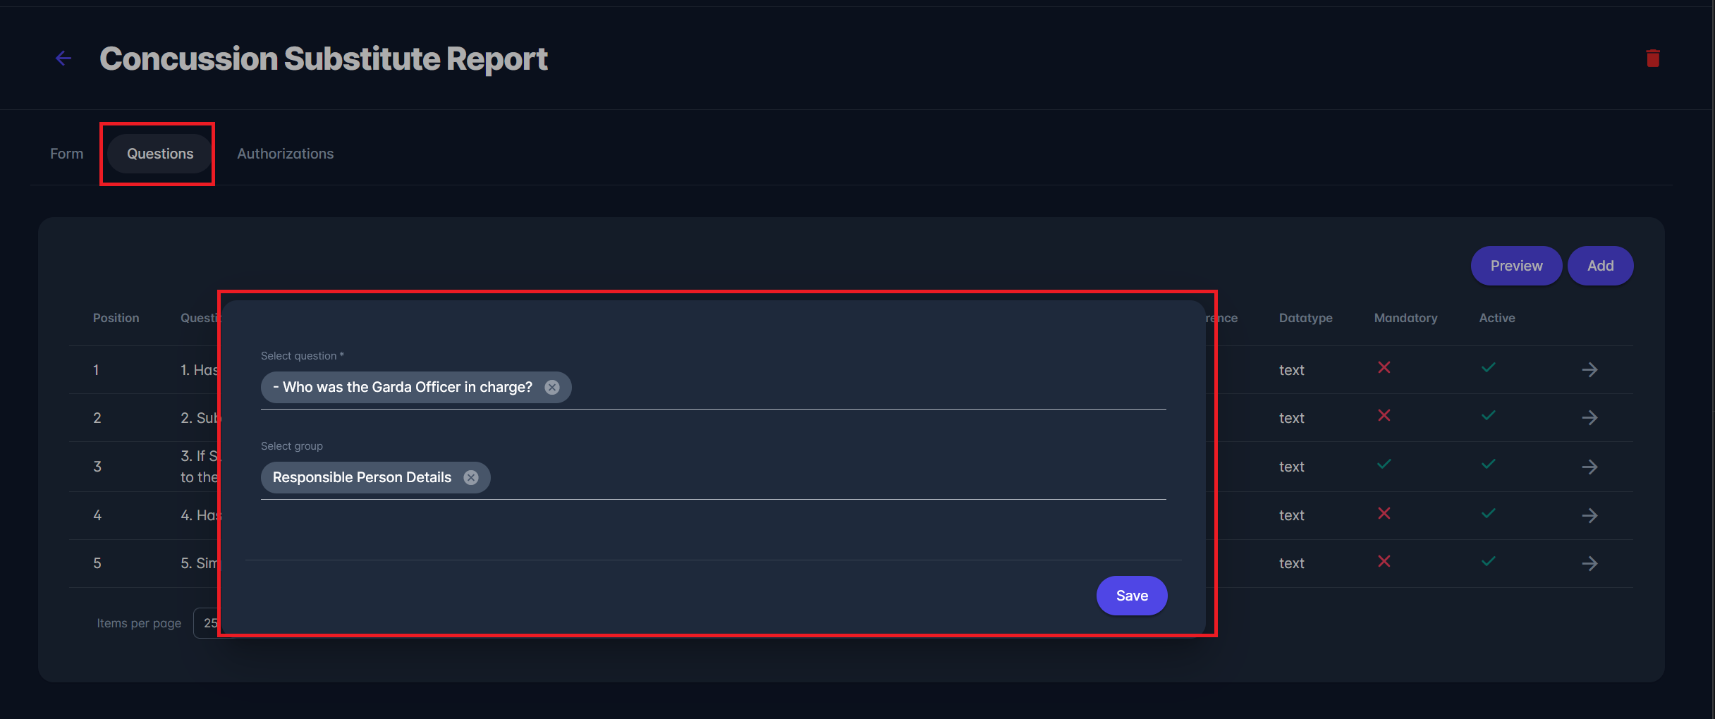Image resolution: width=1715 pixels, height=719 pixels.
Task: Switch to the Form tab
Action: (x=66, y=154)
